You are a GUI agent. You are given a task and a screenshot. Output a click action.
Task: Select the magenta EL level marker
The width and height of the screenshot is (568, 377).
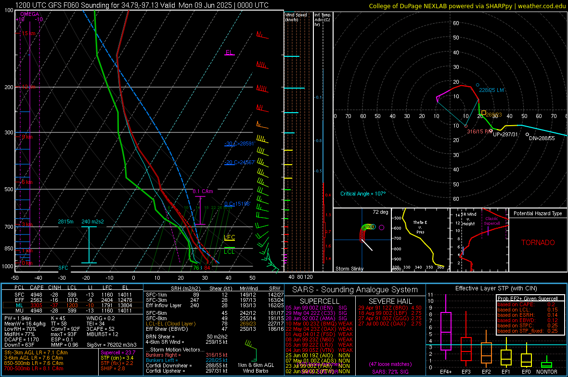tap(229, 52)
